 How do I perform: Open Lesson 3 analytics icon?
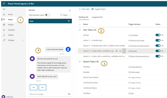click(120, 51)
